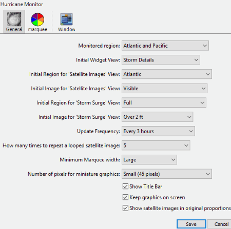Click the Save button
Image resolution: width=231 pixels, height=229 pixels.
click(191, 224)
